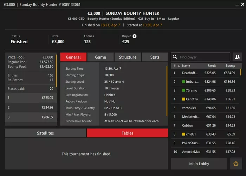This screenshot has height=176, width=246.
Task: Open the Game tab
Action: pyautogui.click(x=101, y=57)
